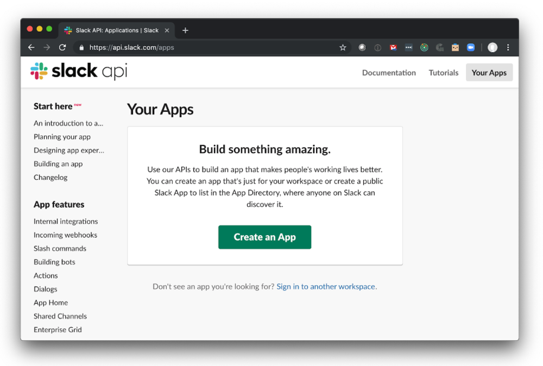Open the Building an app link
Screen dimensions: 543x366
[x=58, y=164]
